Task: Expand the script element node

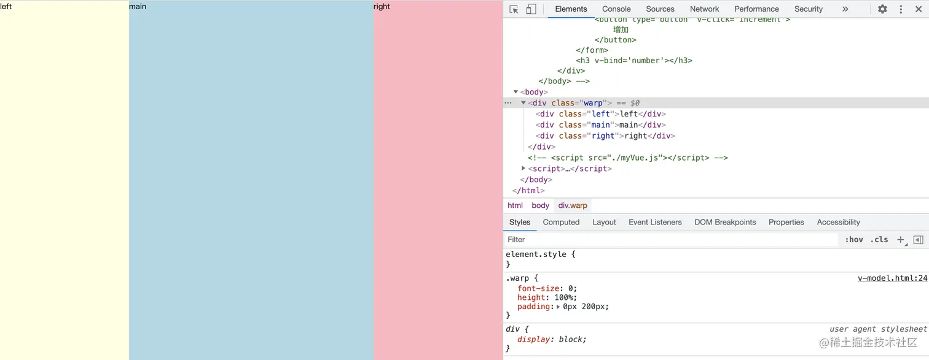Action: pyautogui.click(x=523, y=169)
